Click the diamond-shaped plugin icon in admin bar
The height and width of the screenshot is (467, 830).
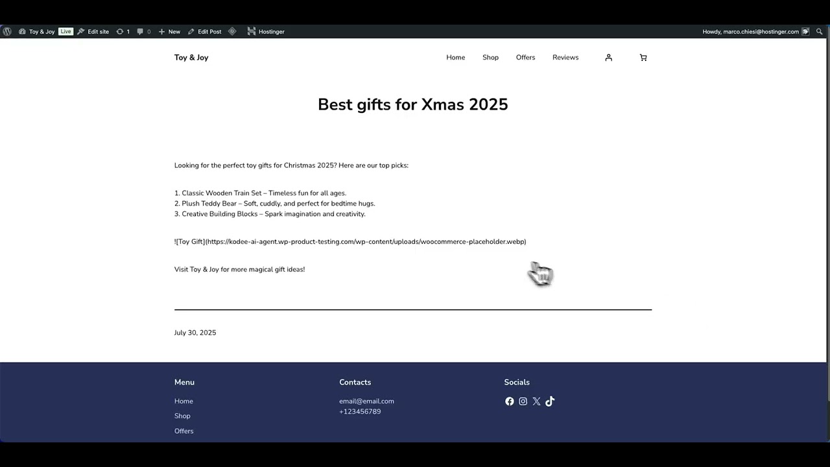[232, 31]
